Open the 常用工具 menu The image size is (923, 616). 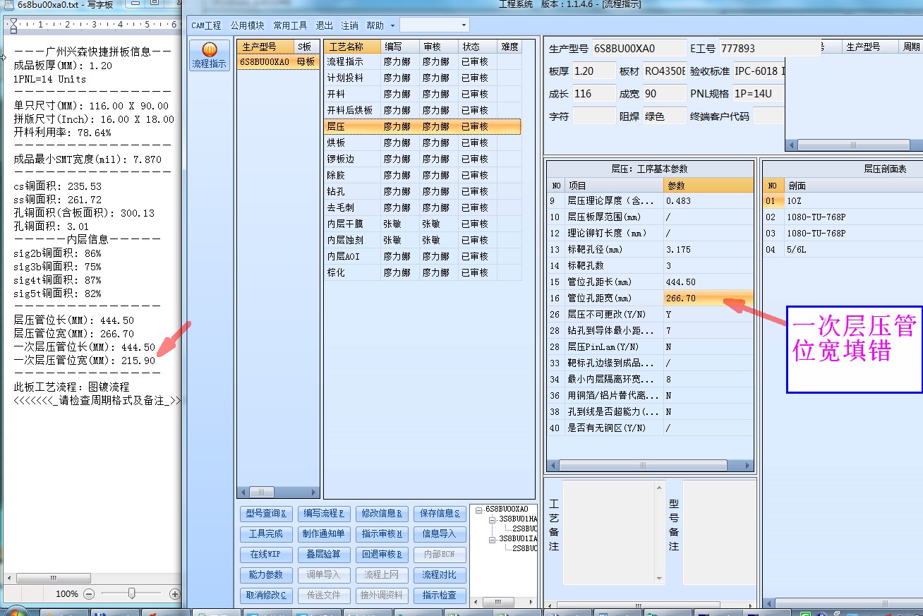click(x=290, y=25)
